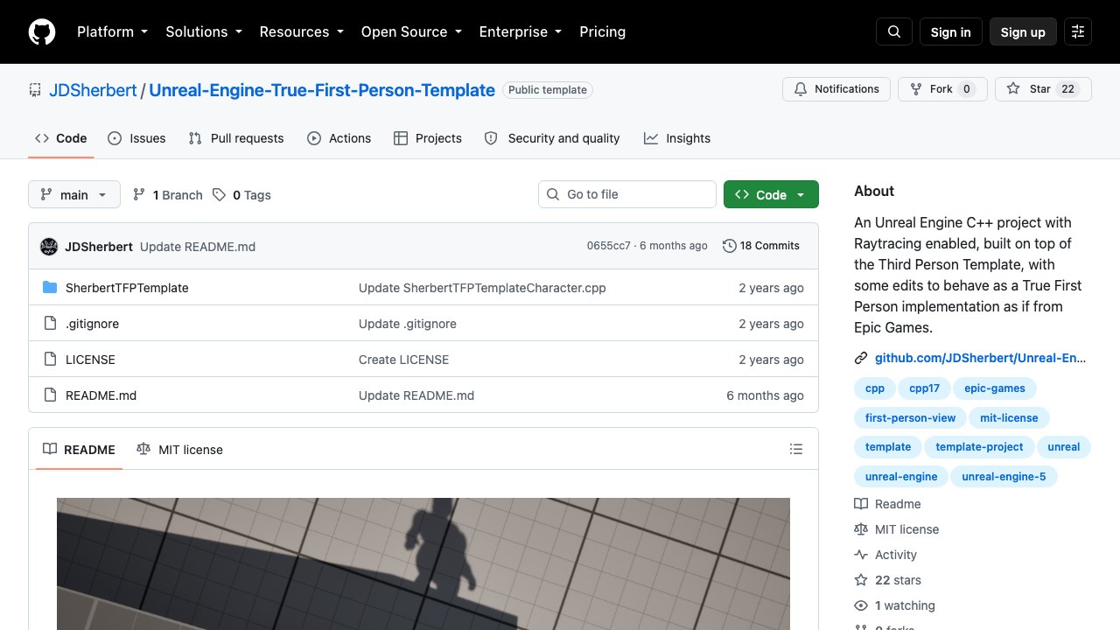This screenshot has width=1120, height=630.
Task: Open the 'Update SherbertTFPTemplateCharacter.cpp' commit message
Action: click(482, 288)
